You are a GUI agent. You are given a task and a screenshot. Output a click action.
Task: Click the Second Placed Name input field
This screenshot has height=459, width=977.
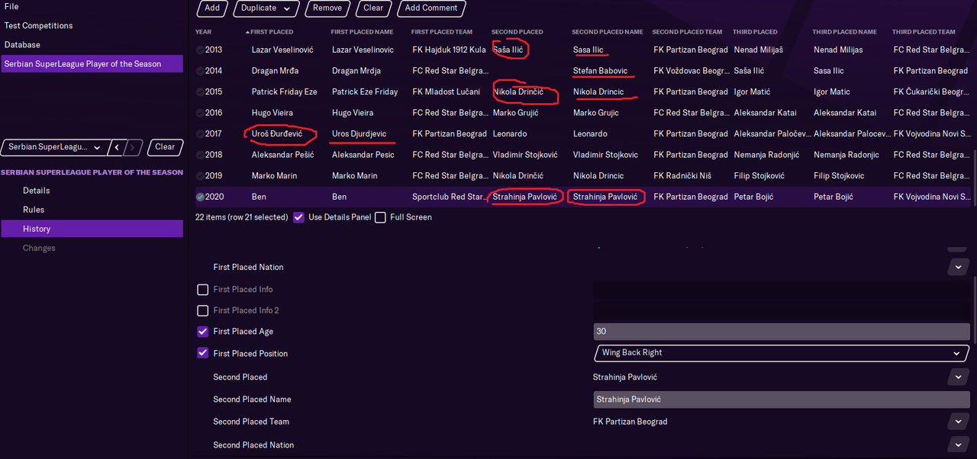[x=782, y=400]
